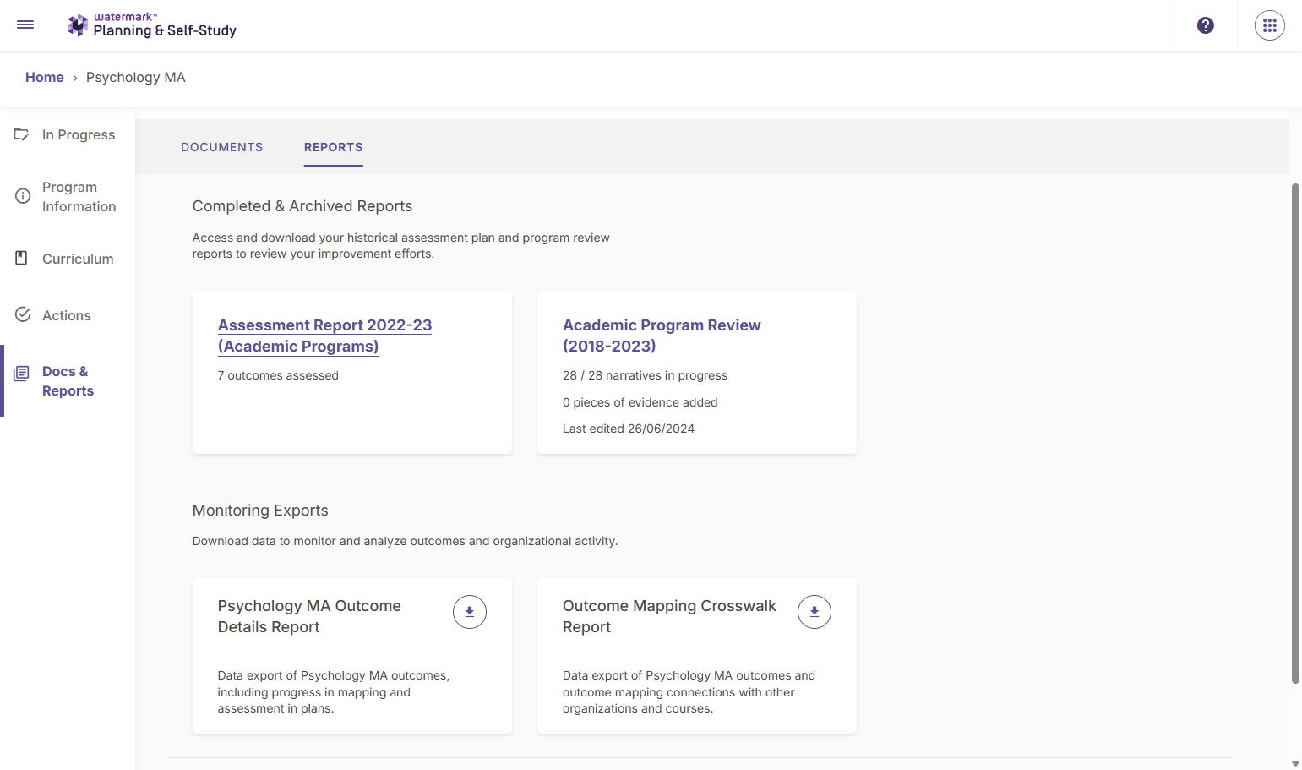Navigate to Actions in sidebar

pos(68,315)
